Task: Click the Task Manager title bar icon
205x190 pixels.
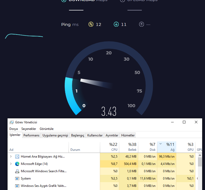Action: (x=12, y=122)
